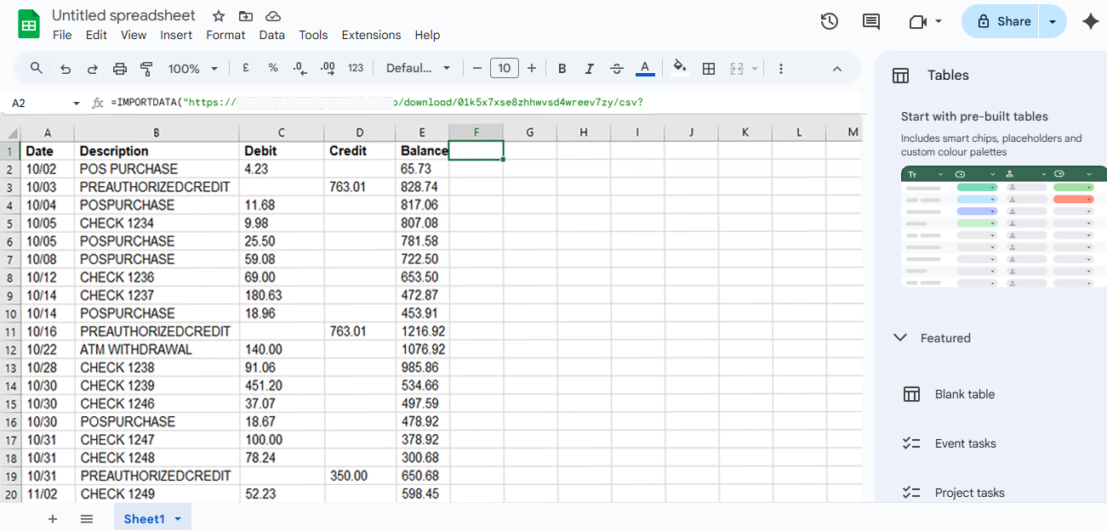Open the Data menu

(x=272, y=35)
